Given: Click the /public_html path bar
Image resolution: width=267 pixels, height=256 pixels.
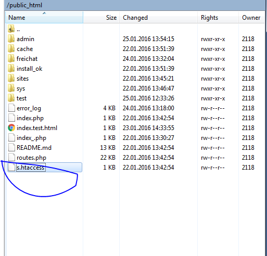Looking at the screenshot, I should 135,5.
